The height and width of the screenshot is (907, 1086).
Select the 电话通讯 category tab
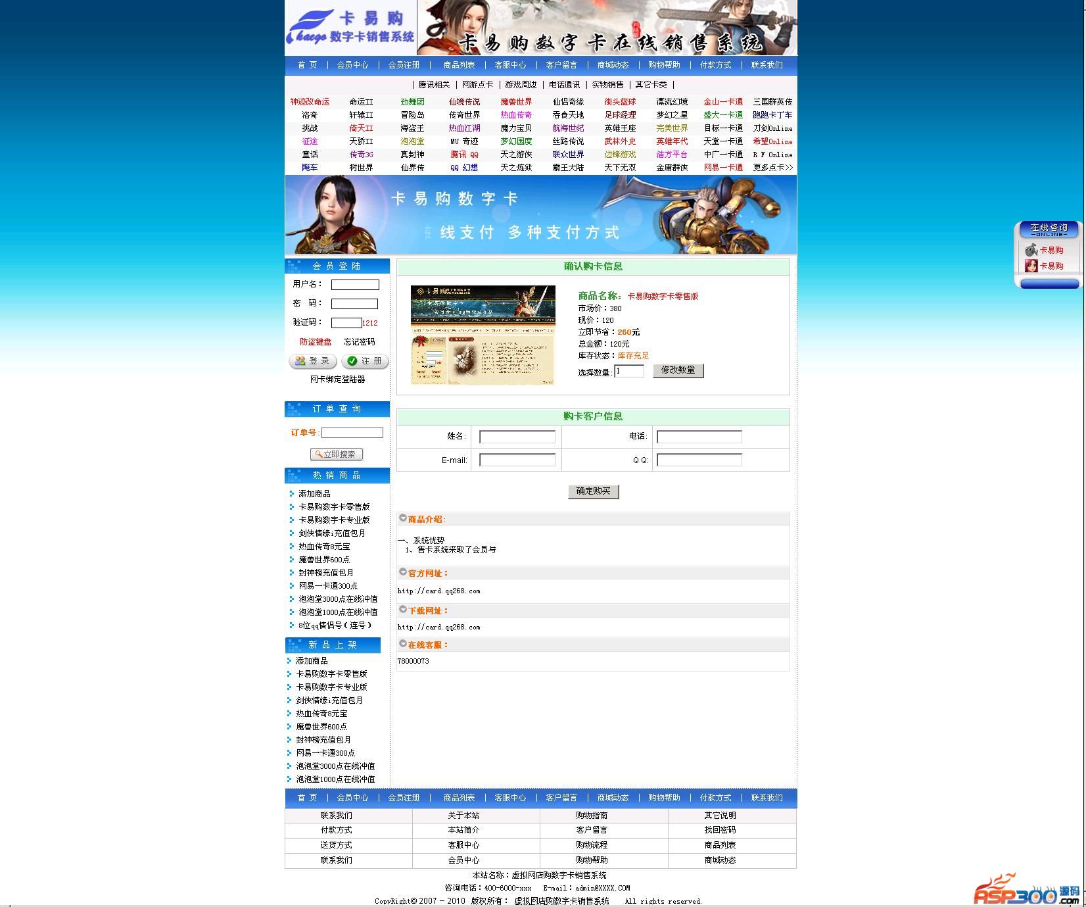[x=565, y=85]
